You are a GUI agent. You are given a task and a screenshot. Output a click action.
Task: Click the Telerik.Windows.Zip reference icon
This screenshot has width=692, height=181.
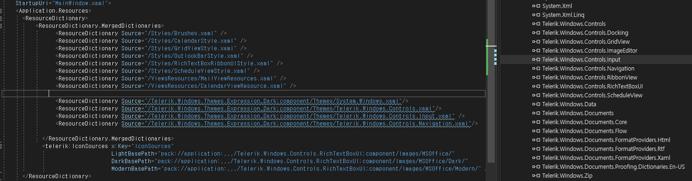536,175
